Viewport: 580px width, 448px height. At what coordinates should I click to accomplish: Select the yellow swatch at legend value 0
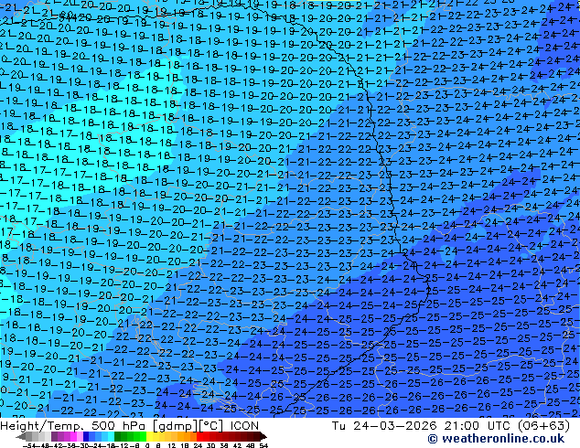point(149,436)
